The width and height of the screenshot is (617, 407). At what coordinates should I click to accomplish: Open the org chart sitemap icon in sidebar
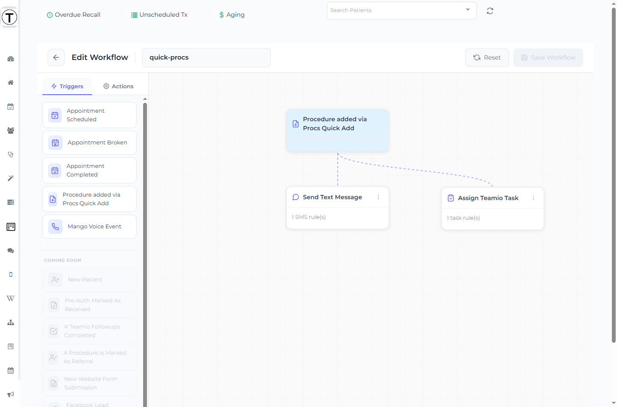coord(11,323)
